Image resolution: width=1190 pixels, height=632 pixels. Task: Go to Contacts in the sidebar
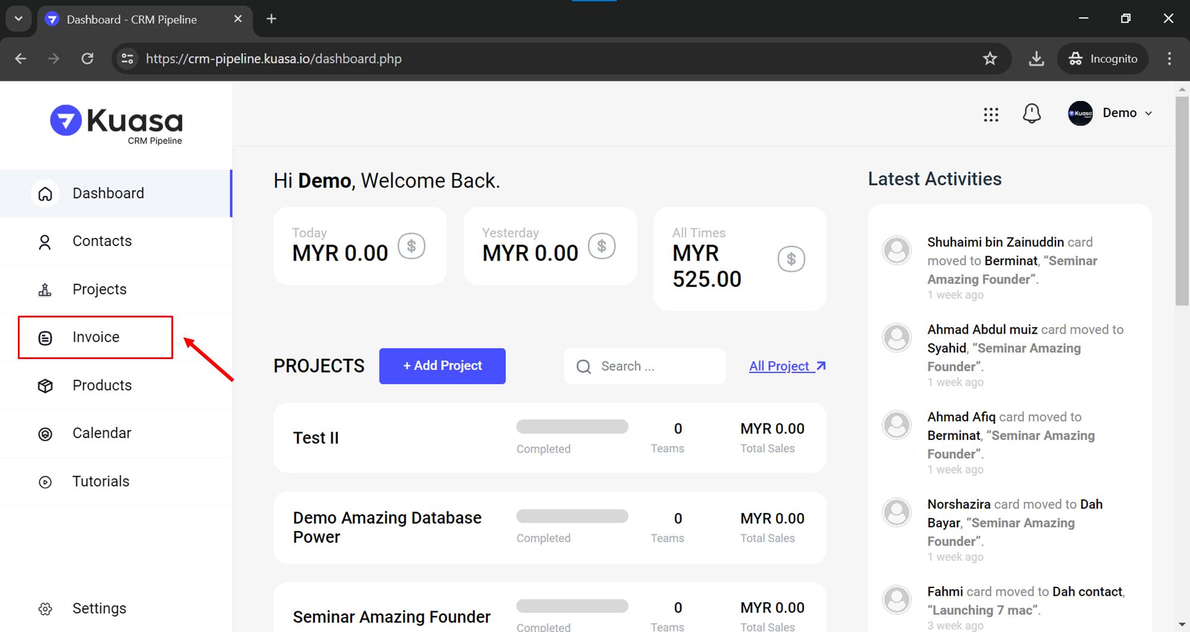tap(102, 241)
